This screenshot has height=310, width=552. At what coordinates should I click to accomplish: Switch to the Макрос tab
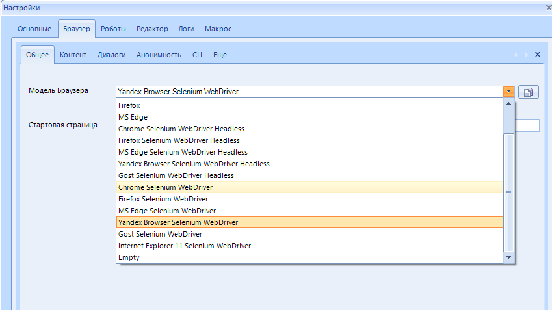click(218, 29)
